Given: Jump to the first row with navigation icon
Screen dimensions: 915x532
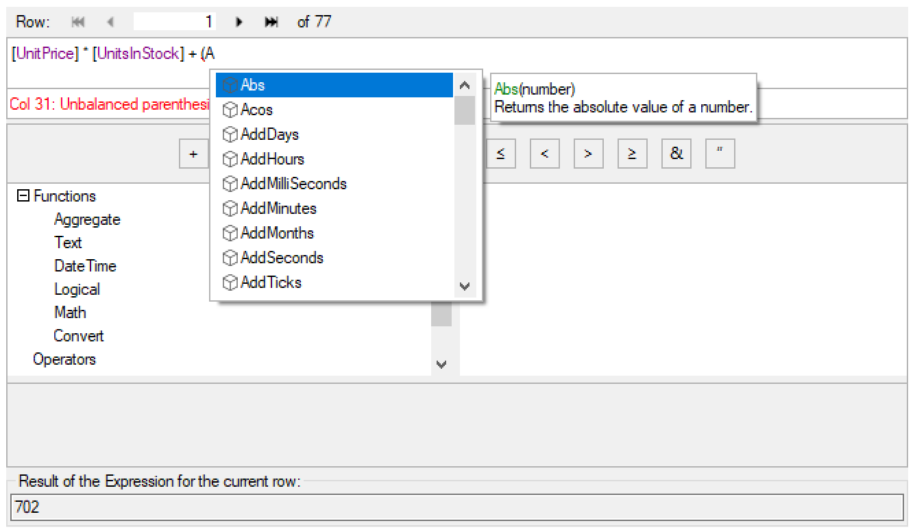Looking at the screenshot, I should 77,21.
